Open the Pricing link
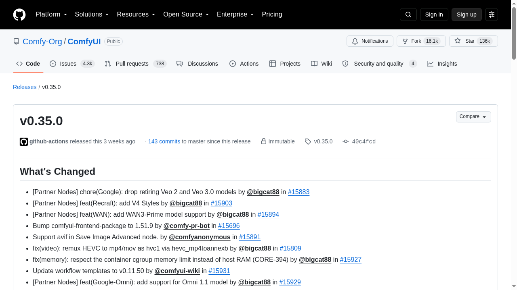 click(x=272, y=14)
